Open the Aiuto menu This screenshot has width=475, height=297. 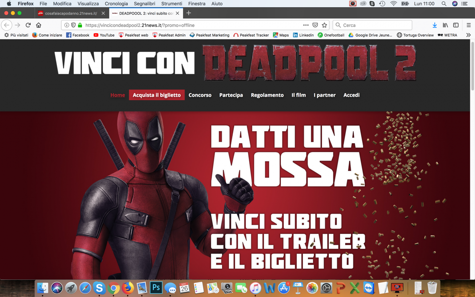coord(217,3)
